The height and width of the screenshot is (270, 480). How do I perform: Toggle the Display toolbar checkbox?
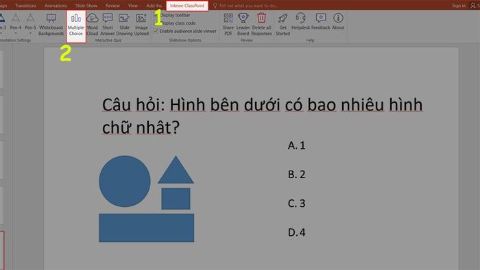click(156, 15)
